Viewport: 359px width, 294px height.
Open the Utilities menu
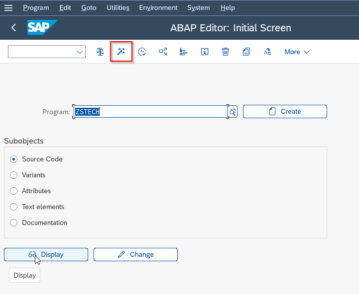[118, 8]
